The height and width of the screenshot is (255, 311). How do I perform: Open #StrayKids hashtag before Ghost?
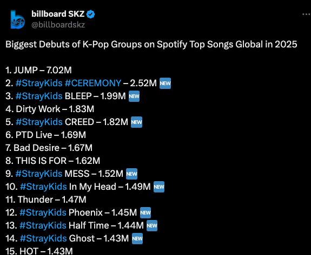[x=43, y=239]
